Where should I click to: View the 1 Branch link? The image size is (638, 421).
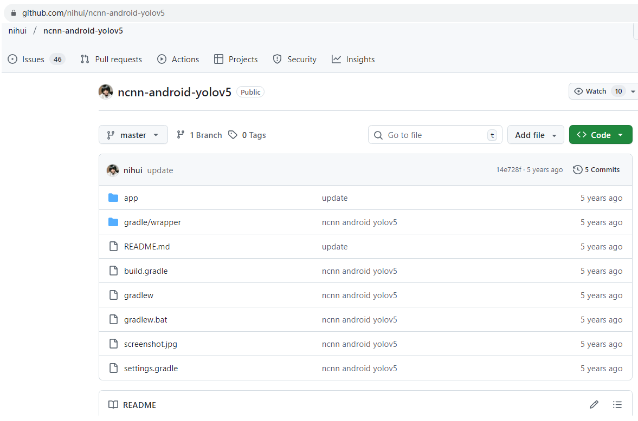pos(199,135)
